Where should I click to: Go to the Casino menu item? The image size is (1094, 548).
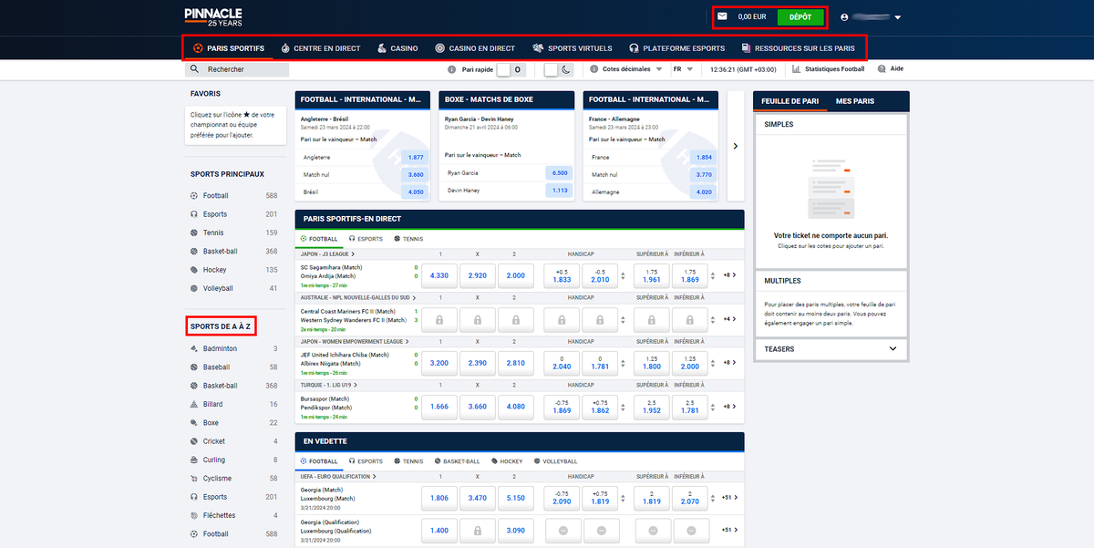click(x=397, y=48)
